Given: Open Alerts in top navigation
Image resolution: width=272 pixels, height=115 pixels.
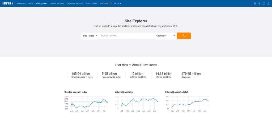Looking at the screenshot, I should coord(31,3).
